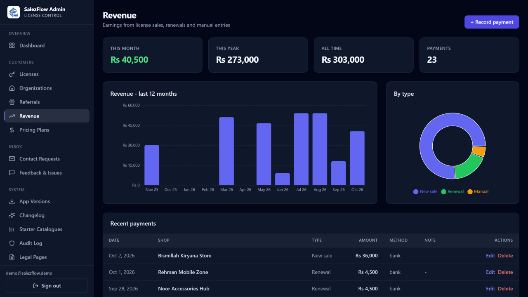This screenshot has width=528, height=297.
Task: Toggle the New sale legend entry
Action: pyautogui.click(x=425, y=191)
